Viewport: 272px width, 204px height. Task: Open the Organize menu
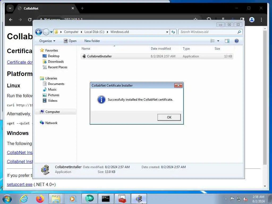pos(47,41)
